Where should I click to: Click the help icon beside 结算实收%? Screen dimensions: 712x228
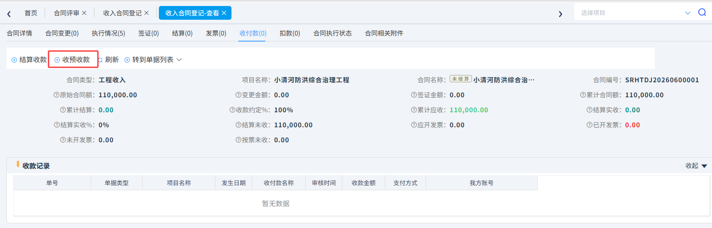(x=57, y=125)
